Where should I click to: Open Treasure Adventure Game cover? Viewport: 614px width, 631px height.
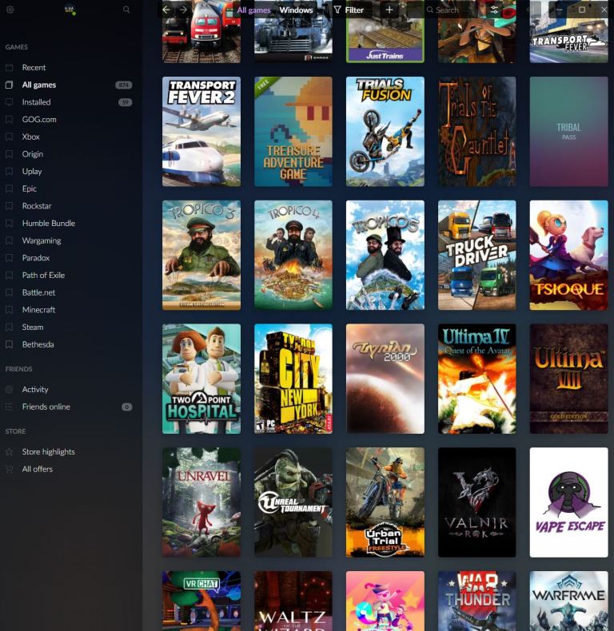point(293,132)
